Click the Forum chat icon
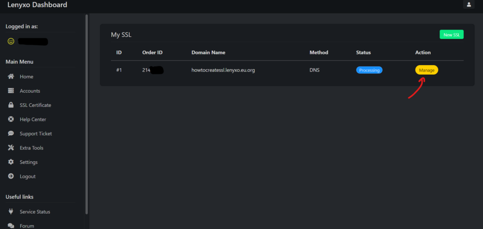Viewport: 483px width, 229px height. point(11,226)
